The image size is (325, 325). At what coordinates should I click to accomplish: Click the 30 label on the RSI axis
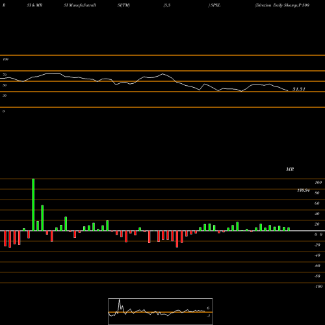point(5,96)
